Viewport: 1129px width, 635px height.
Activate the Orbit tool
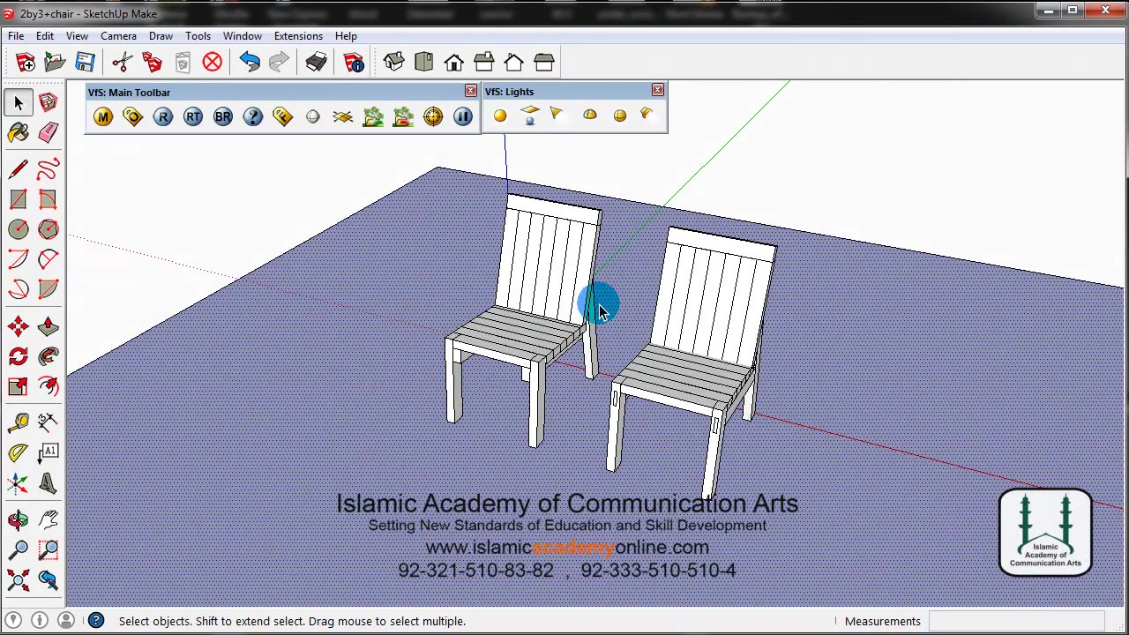click(x=19, y=520)
